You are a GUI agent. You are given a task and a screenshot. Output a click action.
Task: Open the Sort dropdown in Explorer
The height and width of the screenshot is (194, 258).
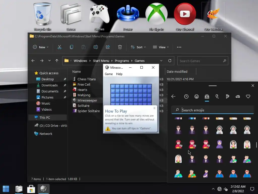[138, 47]
